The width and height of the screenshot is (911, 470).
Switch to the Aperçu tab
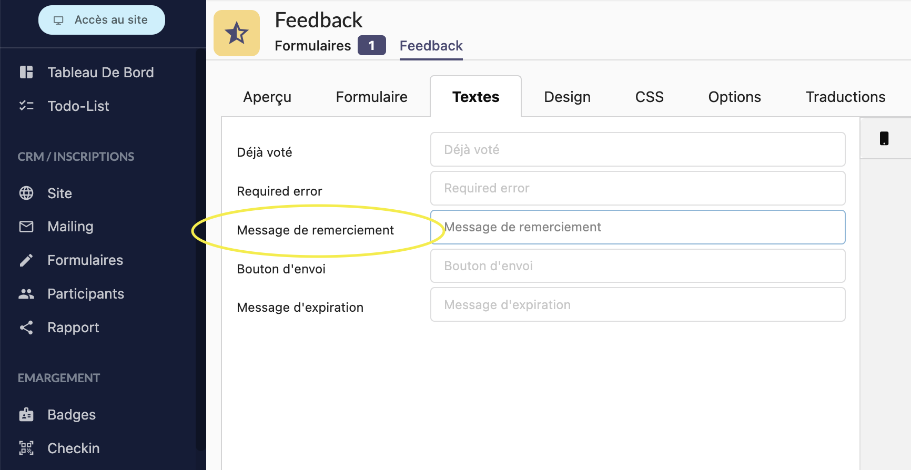click(x=267, y=97)
